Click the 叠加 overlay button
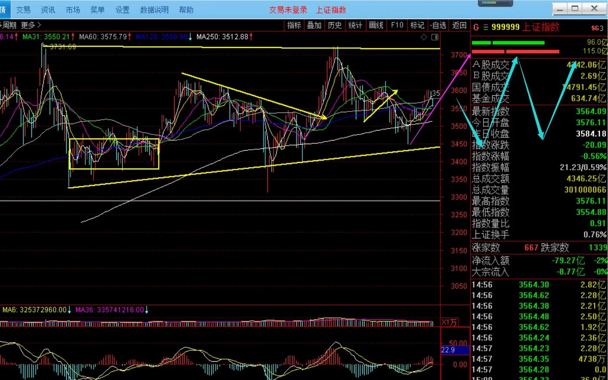Viewport: 608px width, 380px height. 314,25
